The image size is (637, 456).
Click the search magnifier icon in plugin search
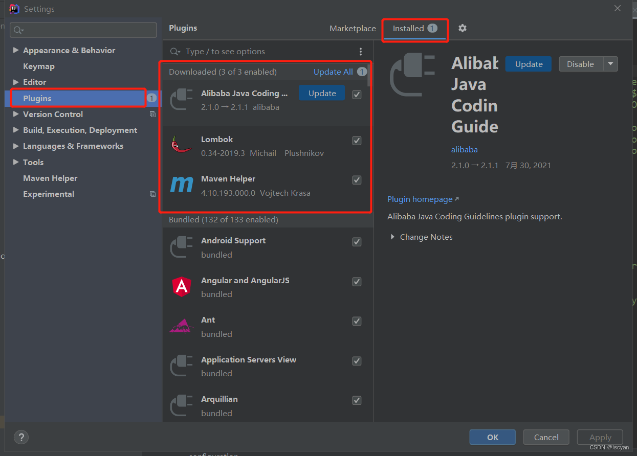pyautogui.click(x=175, y=52)
